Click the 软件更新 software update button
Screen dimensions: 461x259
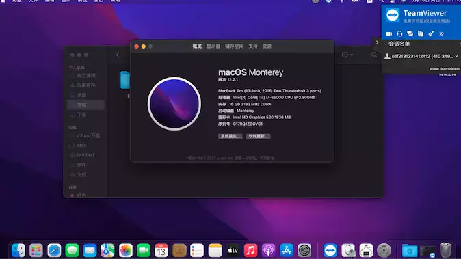point(258,136)
